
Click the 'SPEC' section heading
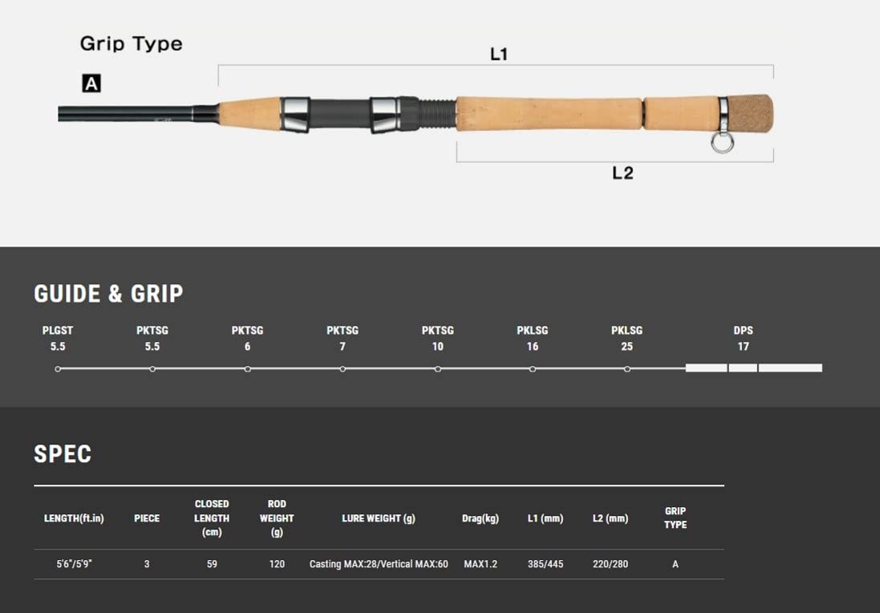pos(63,453)
